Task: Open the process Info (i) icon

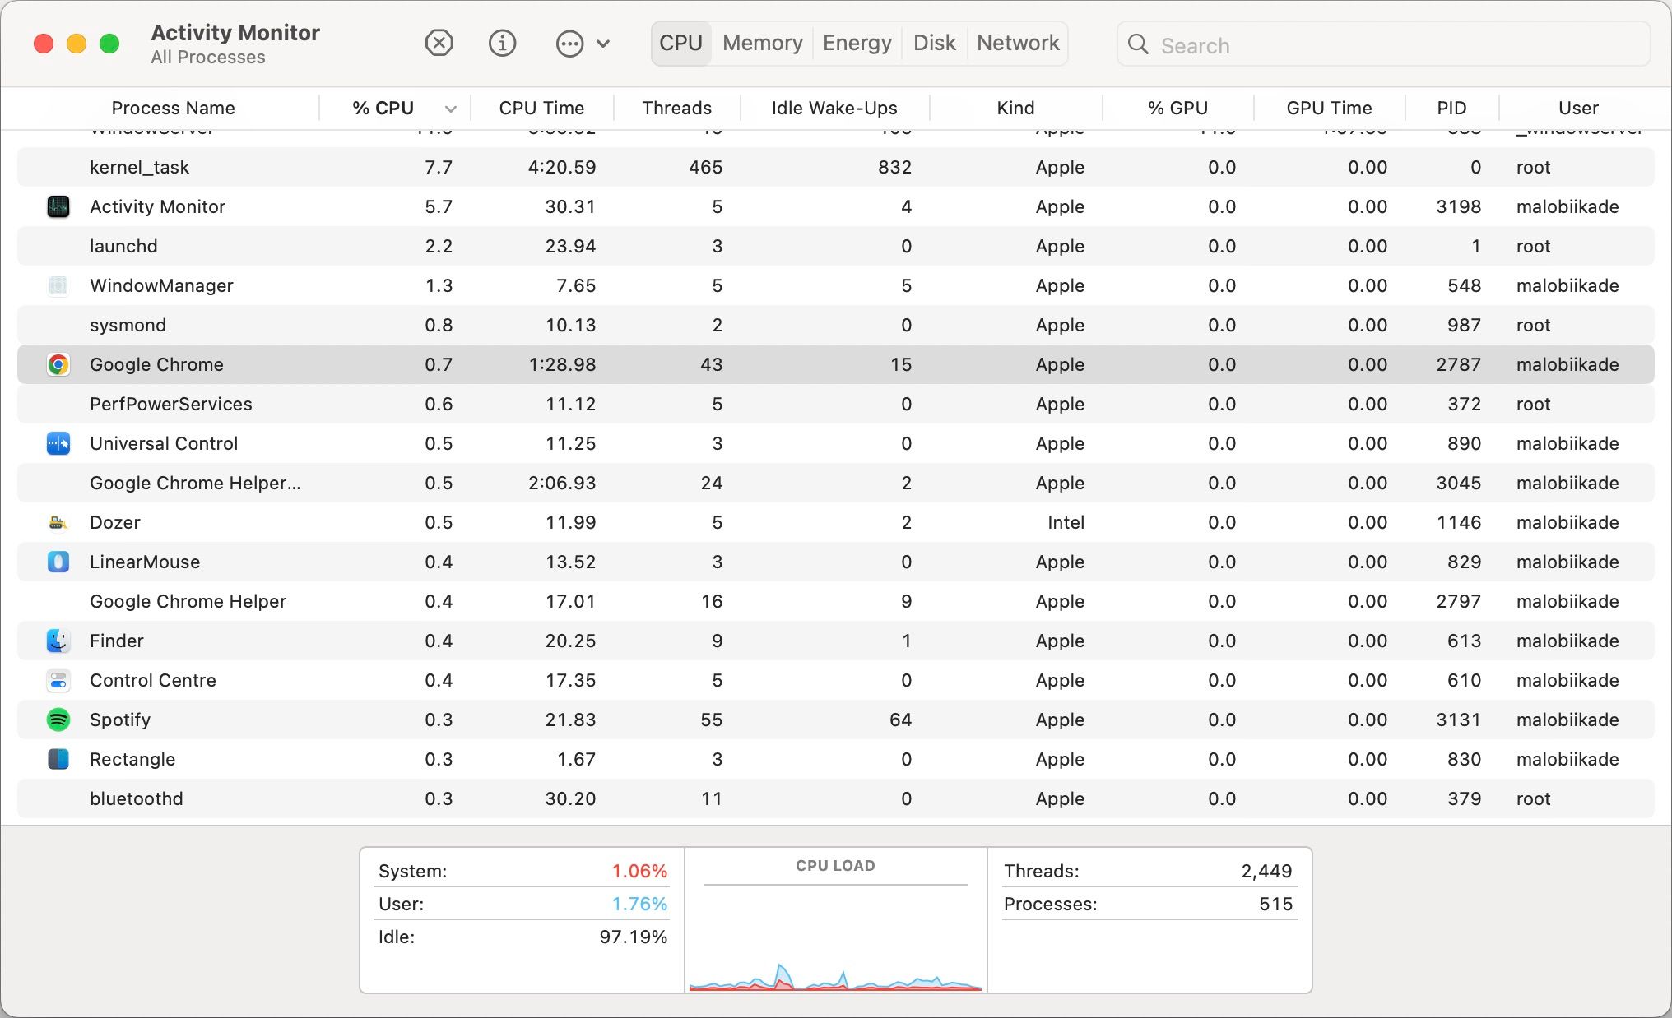Action: pos(502,43)
